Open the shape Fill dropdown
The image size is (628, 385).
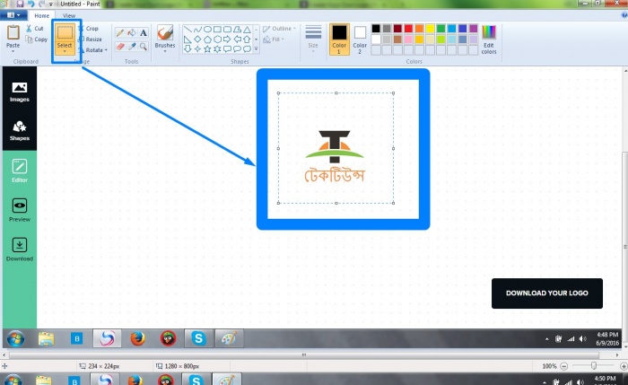coord(273,39)
